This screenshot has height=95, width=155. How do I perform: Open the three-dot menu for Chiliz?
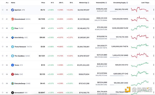click(153, 74)
